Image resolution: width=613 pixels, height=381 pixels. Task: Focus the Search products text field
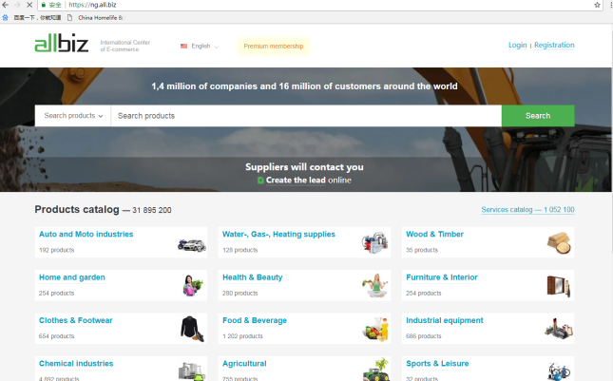(306, 116)
